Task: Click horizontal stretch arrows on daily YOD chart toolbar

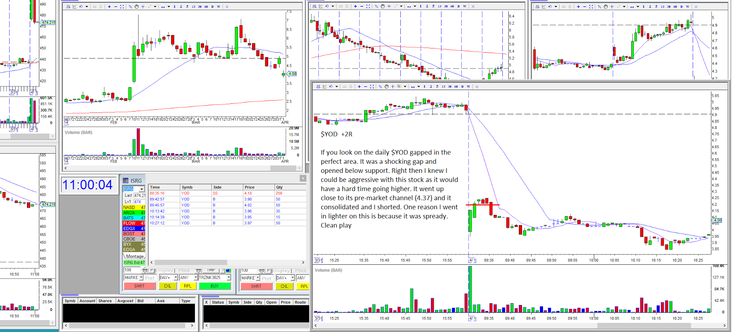Action: (x=163, y=7)
